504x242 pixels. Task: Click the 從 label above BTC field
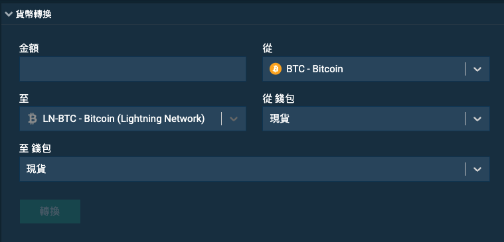268,49
